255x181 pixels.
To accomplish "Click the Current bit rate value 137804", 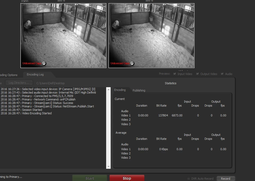I will 163,115.
